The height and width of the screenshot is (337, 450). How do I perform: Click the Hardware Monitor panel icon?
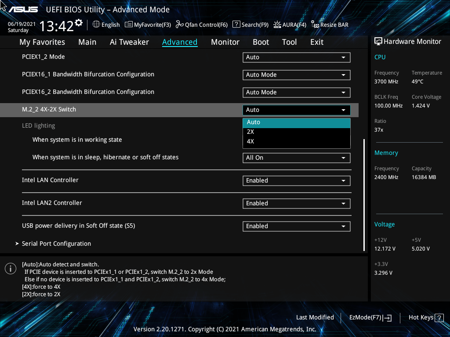[378, 41]
